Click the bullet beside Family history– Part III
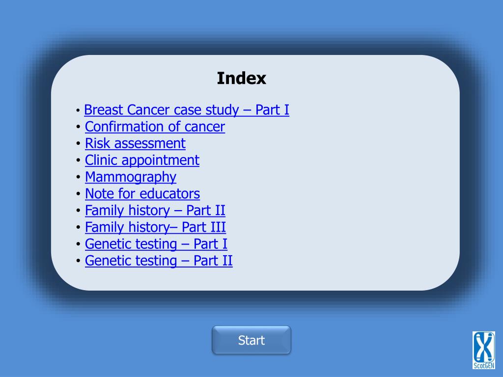503x377 pixels. coord(78,227)
